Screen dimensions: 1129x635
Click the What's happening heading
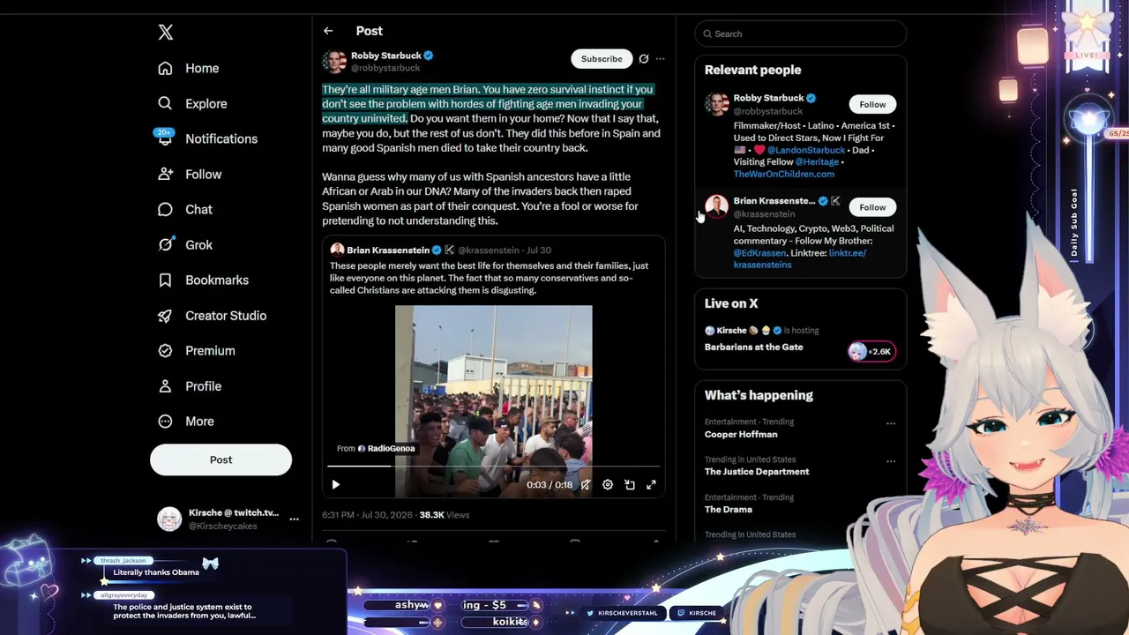pos(759,395)
